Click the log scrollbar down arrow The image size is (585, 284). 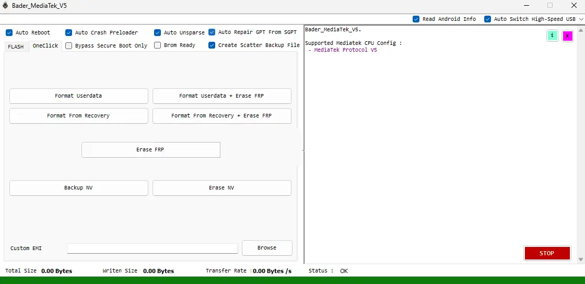[x=581, y=259]
